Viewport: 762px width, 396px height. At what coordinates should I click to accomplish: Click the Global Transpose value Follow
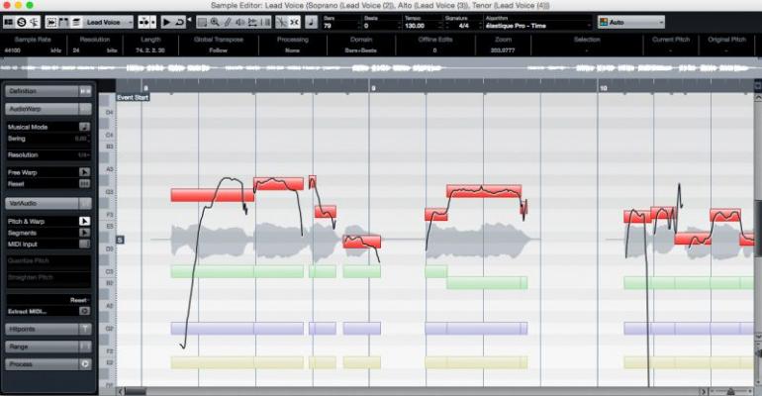click(218, 50)
